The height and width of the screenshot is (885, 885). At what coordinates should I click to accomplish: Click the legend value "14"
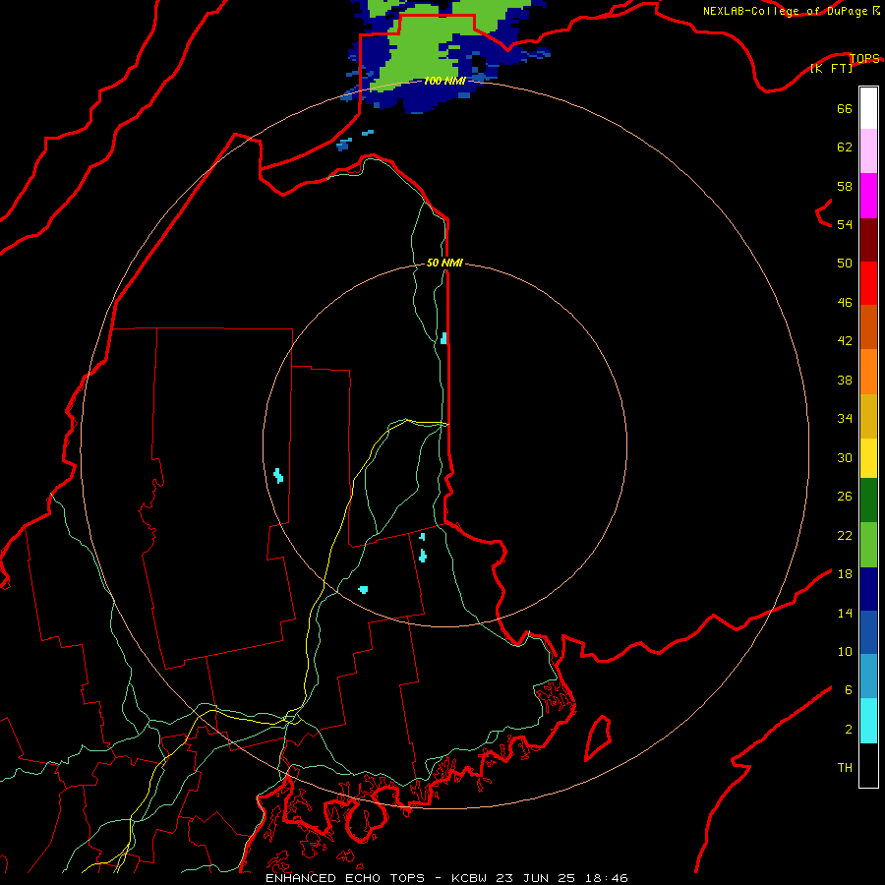click(x=845, y=613)
